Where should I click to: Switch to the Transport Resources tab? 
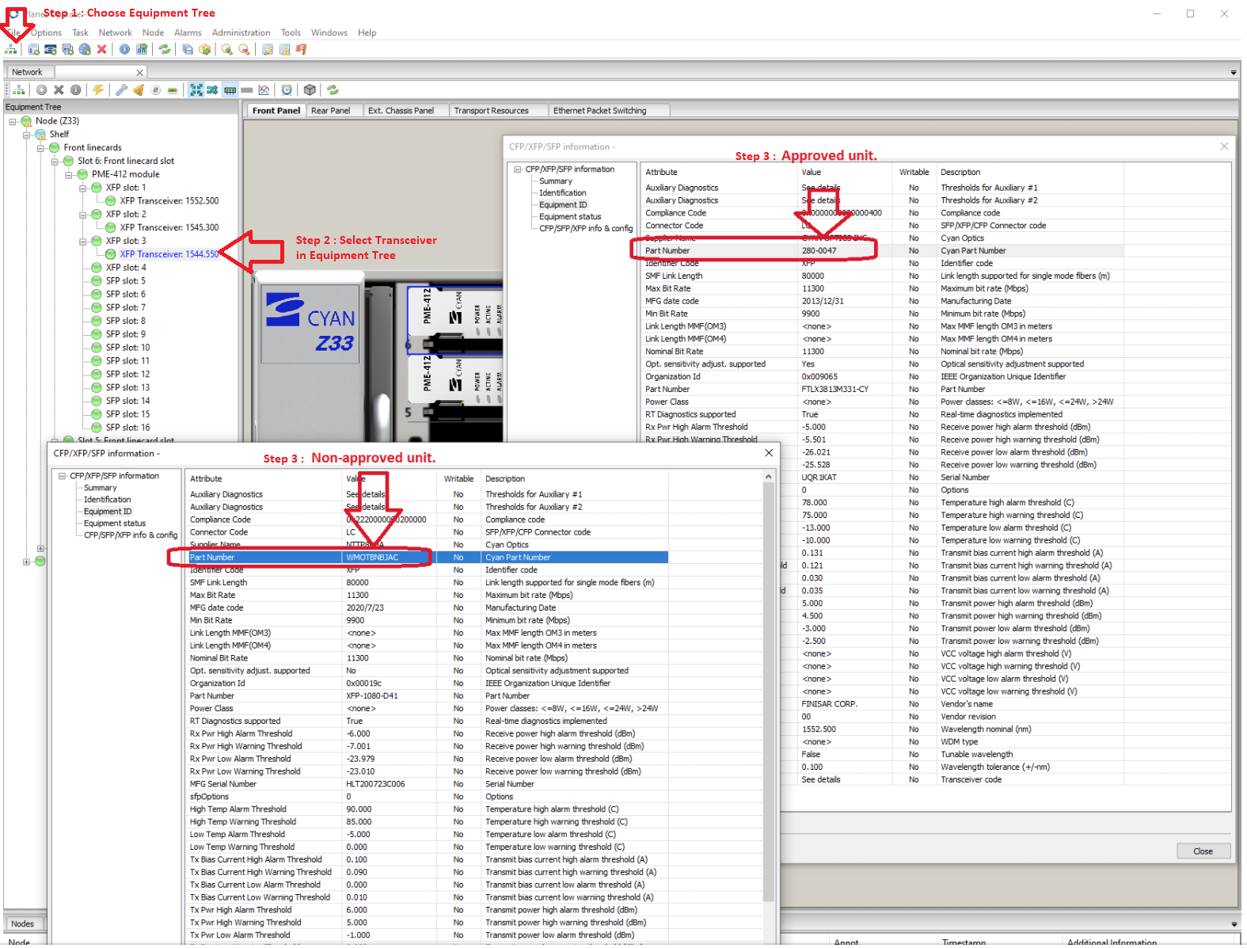pyautogui.click(x=491, y=111)
